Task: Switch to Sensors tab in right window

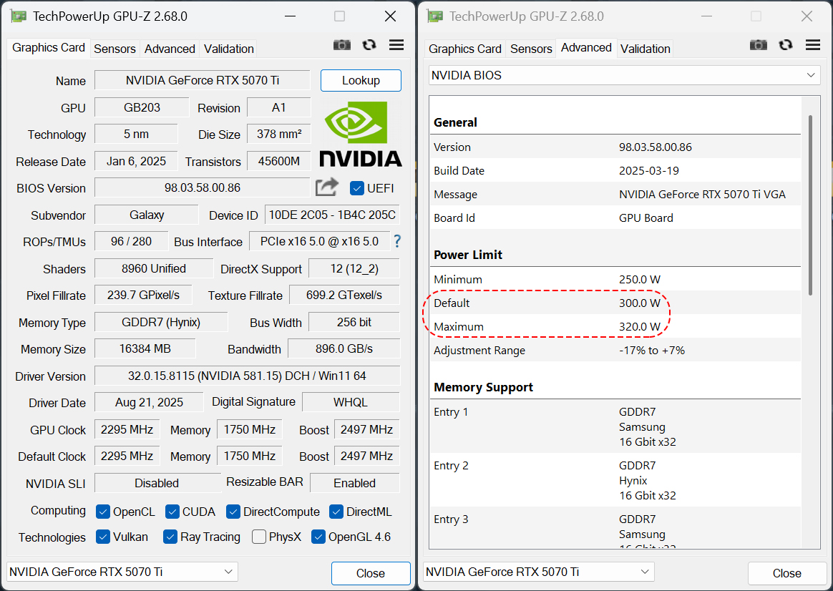Action: tap(531, 49)
